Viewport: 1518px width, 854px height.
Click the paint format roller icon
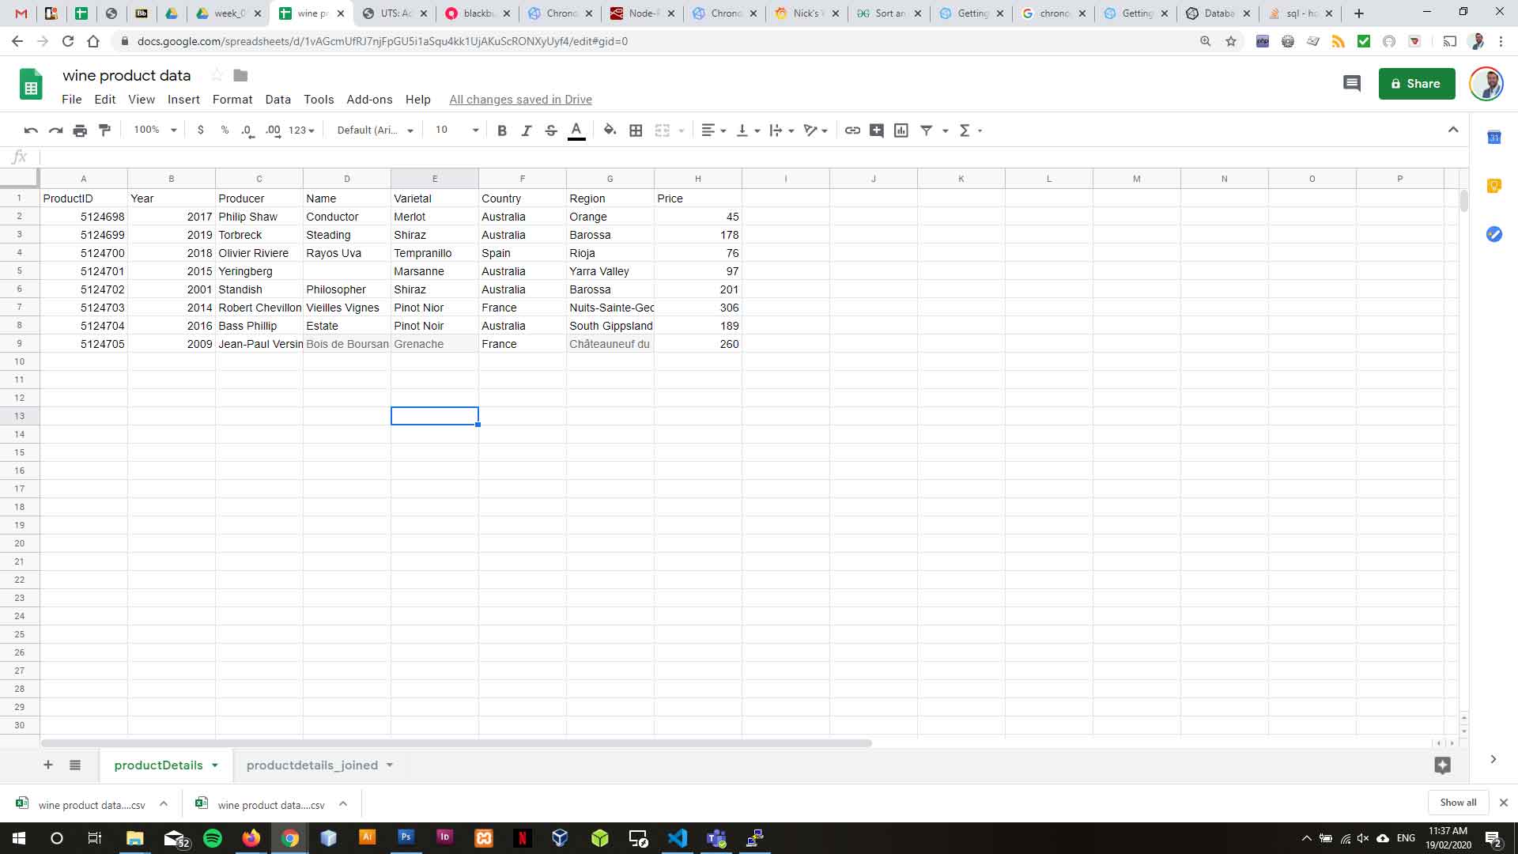coord(104,130)
